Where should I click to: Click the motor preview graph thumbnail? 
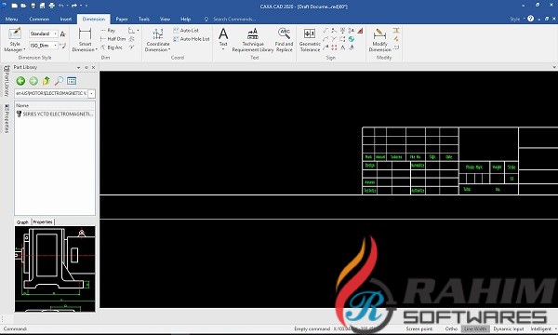(55, 269)
